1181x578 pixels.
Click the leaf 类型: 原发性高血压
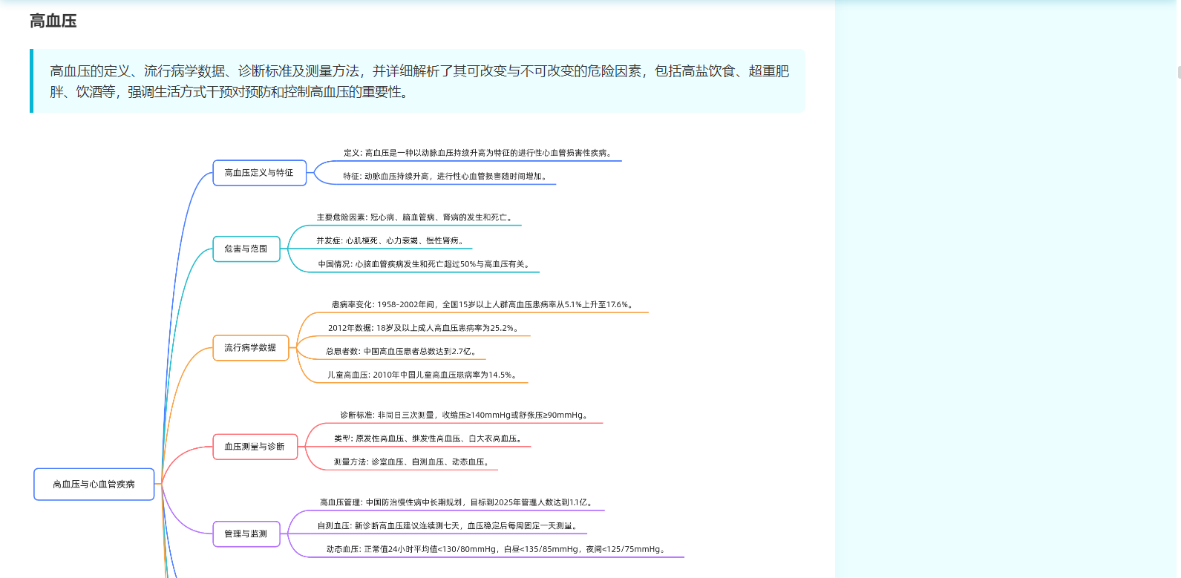point(429,439)
